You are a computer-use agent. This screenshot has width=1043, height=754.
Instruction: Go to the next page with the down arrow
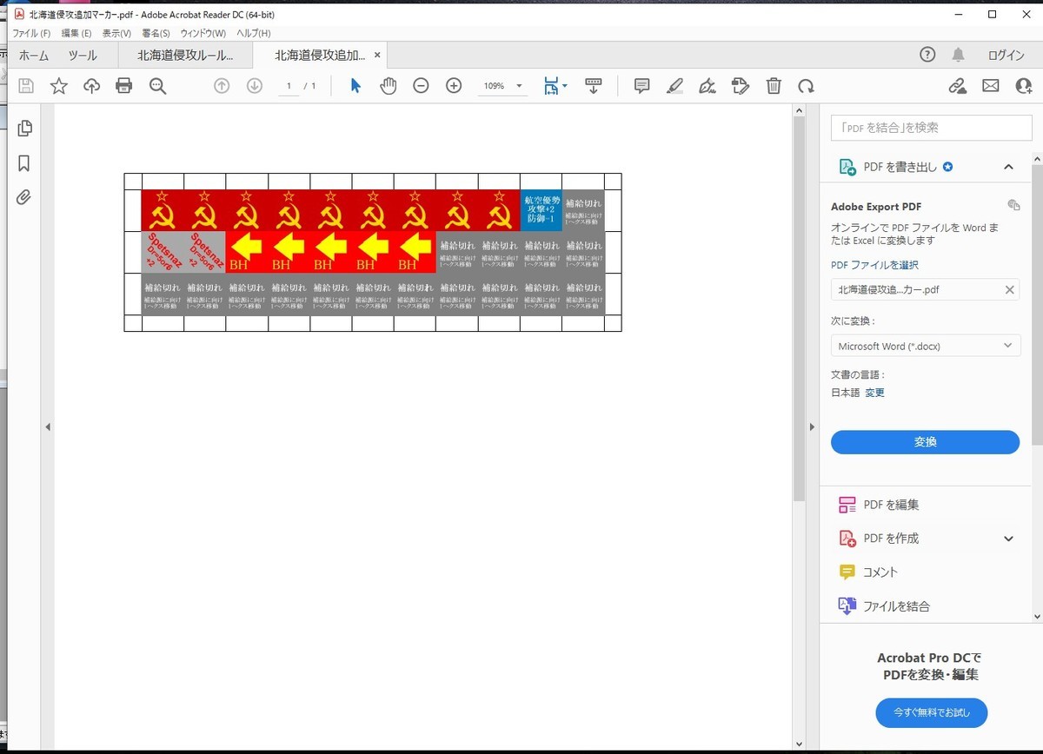coord(255,86)
